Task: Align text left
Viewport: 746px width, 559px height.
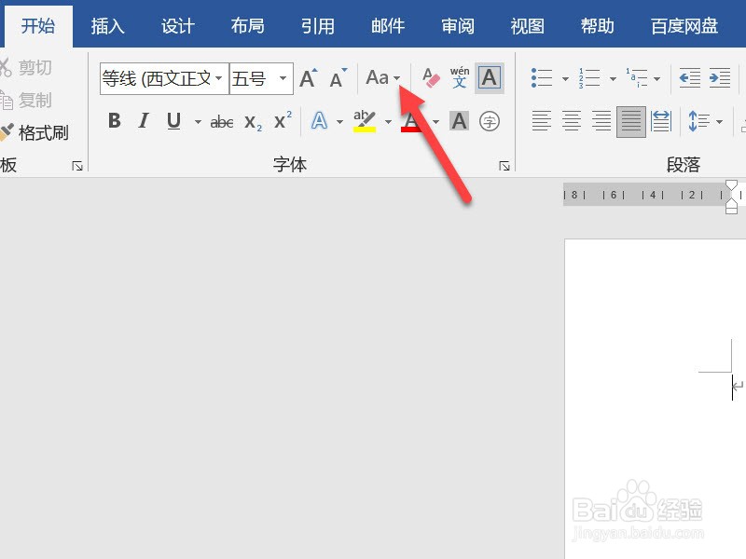Action: tap(542, 121)
